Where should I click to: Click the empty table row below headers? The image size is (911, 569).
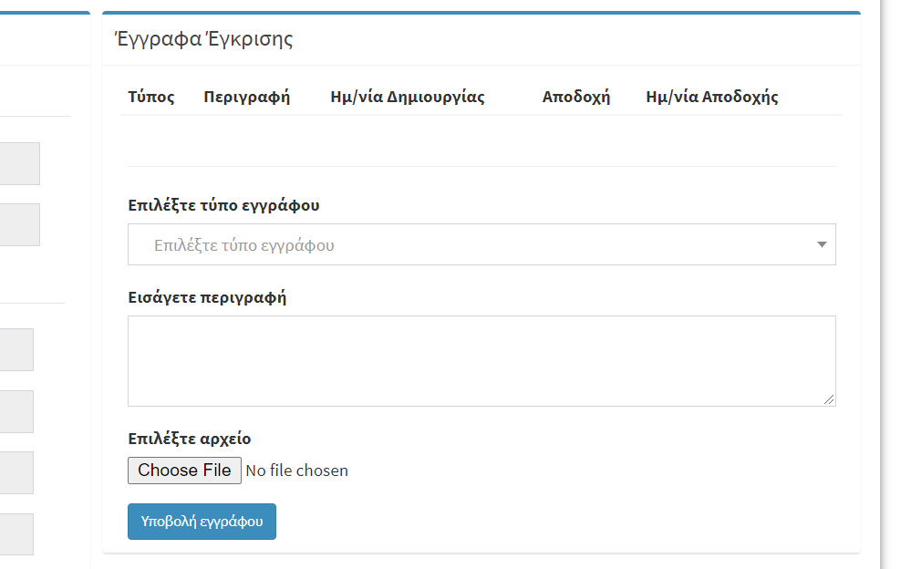coord(481,140)
